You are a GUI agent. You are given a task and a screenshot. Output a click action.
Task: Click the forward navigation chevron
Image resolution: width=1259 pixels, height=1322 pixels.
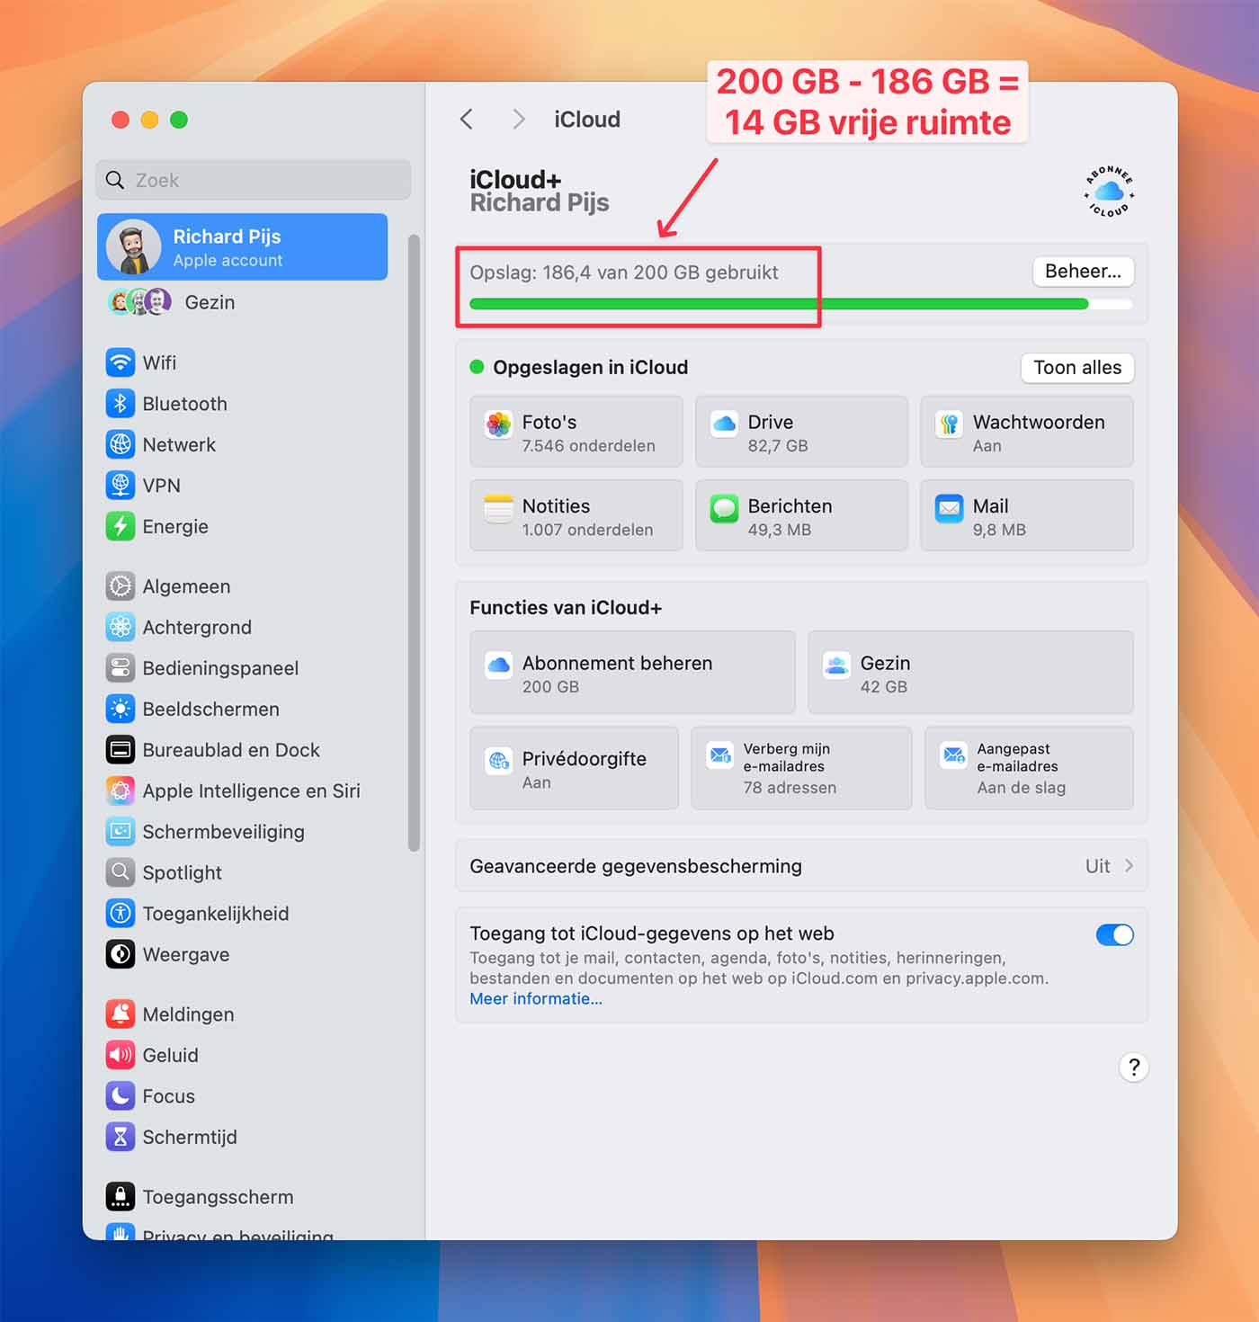click(x=518, y=119)
